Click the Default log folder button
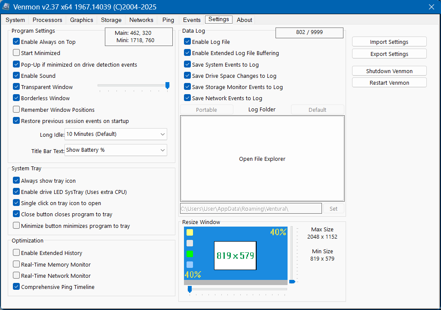 (317, 110)
